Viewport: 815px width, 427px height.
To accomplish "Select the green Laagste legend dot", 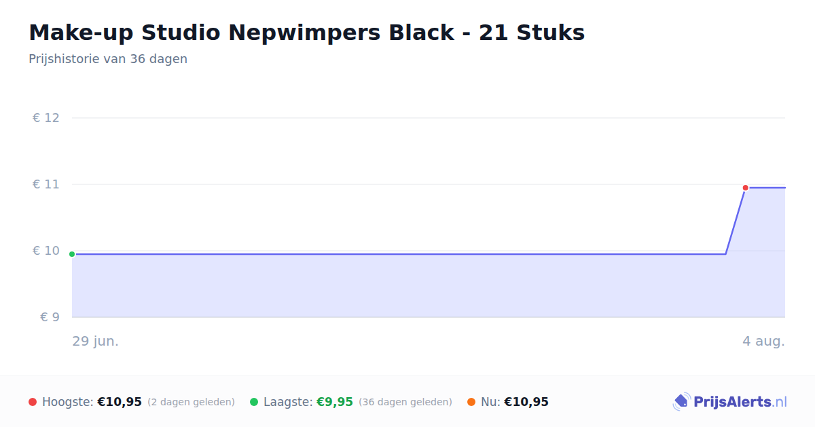I will 254,402.
